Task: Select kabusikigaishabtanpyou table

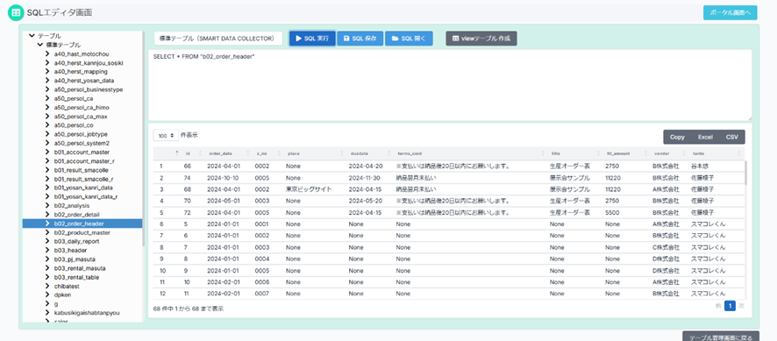Action: [87, 313]
